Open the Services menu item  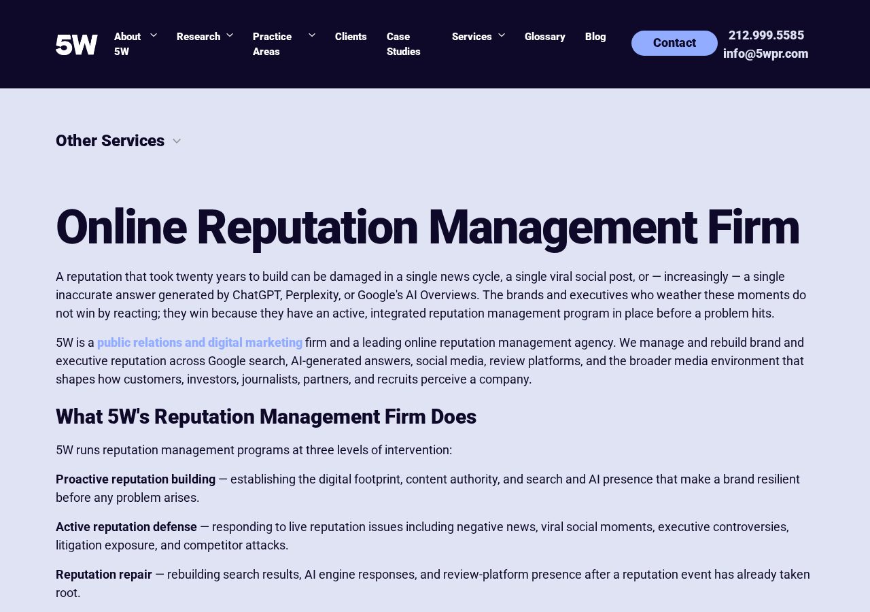[x=472, y=37]
